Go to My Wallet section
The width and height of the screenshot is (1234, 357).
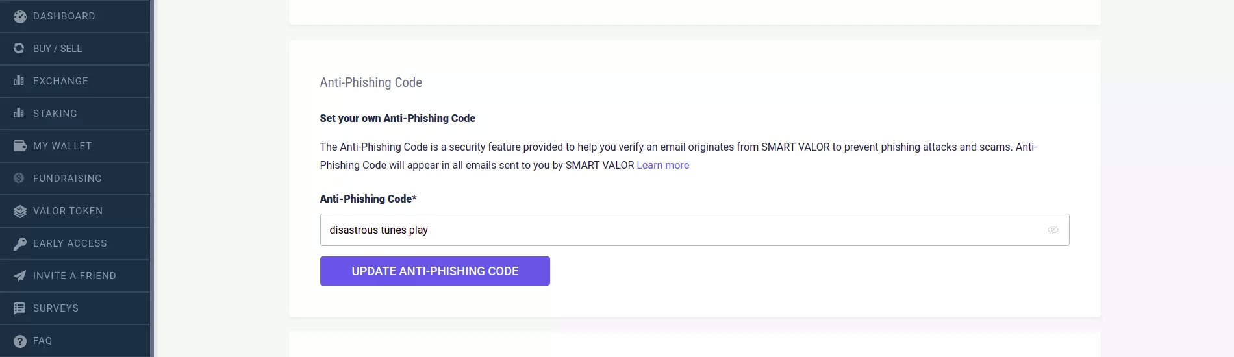point(75,146)
